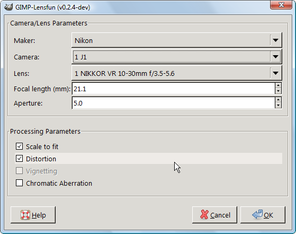
Task: Uncheck the Scale to fit checkbox
Action: pyautogui.click(x=19, y=146)
